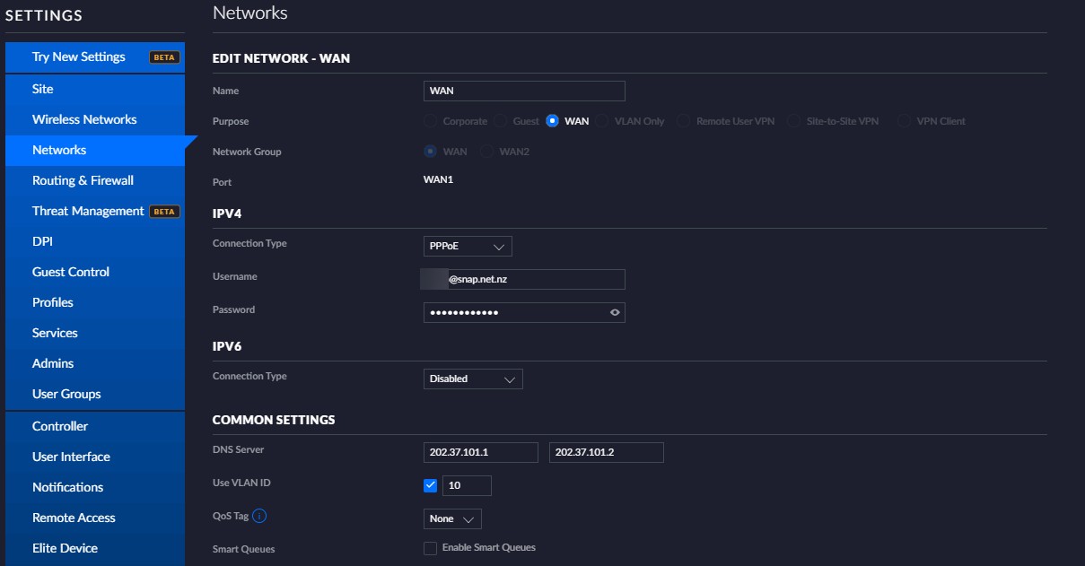Navigate to Remote Access settings
Image resolution: width=1085 pixels, height=566 pixels.
[74, 518]
